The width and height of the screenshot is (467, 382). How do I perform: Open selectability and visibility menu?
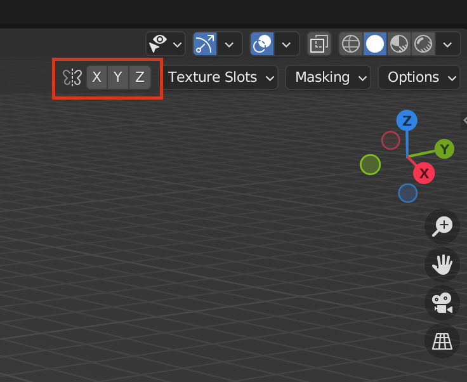(x=165, y=44)
